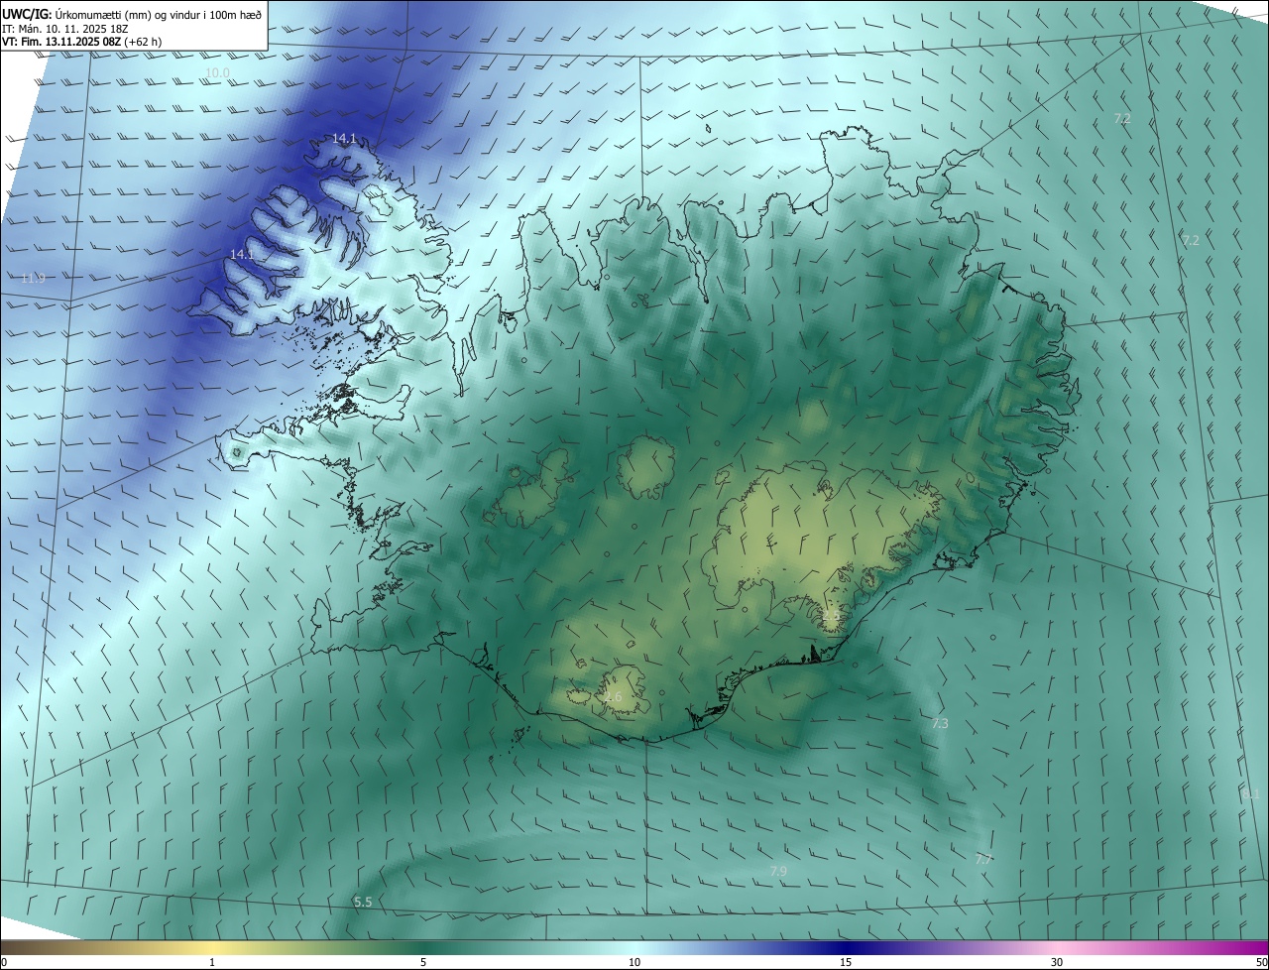Click the "50" tick on the color scale
1269x970 pixels.
tap(1261, 962)
